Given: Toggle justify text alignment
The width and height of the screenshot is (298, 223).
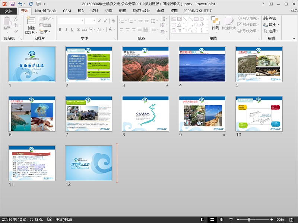Looking at the screenshot, I should pyautogui.click(x=140, y=29).
